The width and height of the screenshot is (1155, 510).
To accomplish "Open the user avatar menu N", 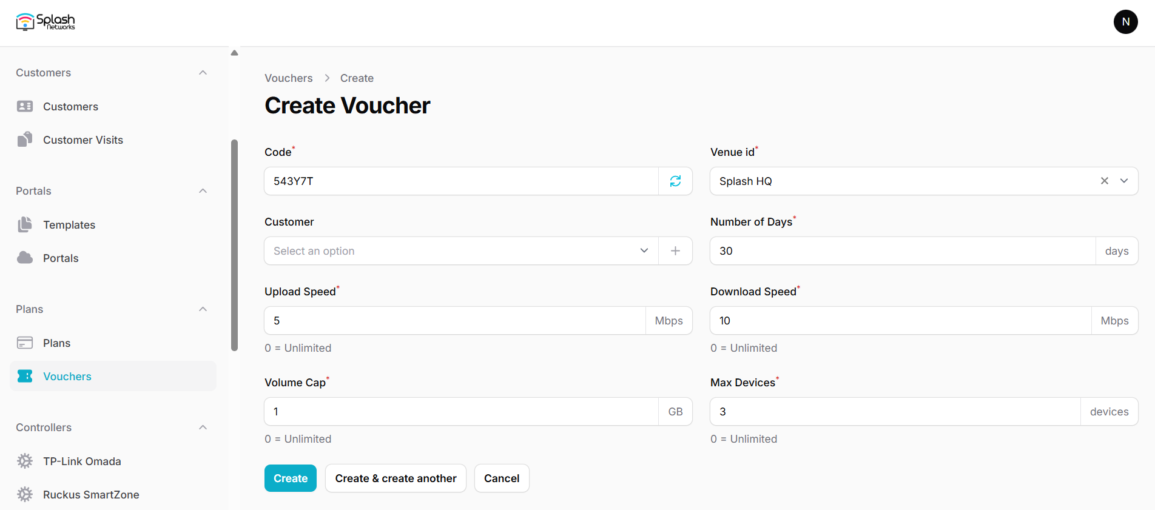I will click(1125, 22).
